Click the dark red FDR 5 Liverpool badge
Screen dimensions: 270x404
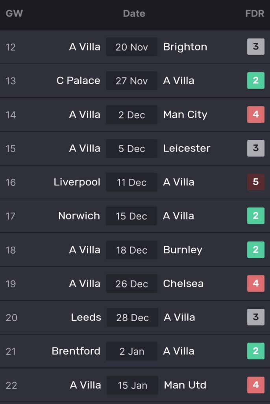pyautogui.click(x=255, y=182)
